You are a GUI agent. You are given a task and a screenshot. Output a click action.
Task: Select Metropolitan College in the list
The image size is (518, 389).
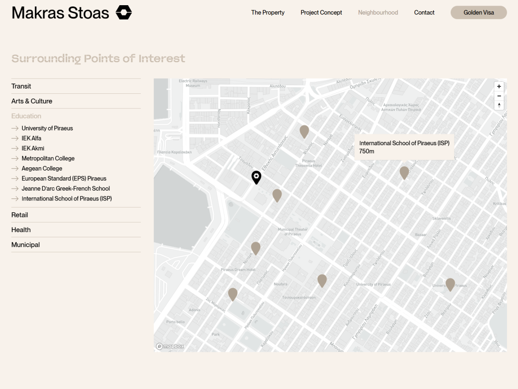coord(48,159)
